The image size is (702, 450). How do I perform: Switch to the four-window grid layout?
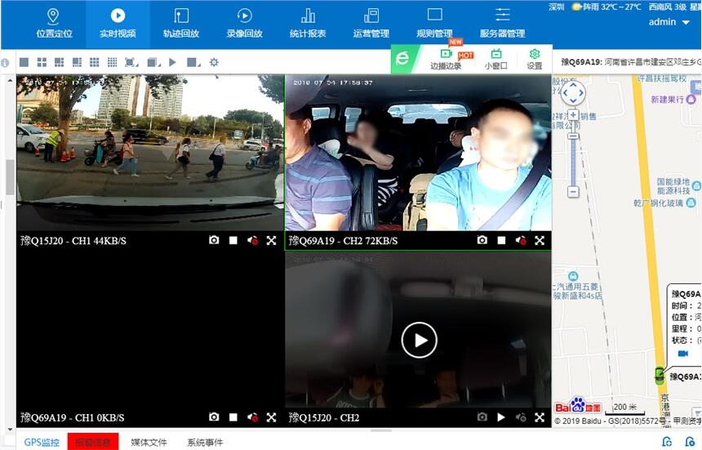pyautogui.click(x=42, y=62)
